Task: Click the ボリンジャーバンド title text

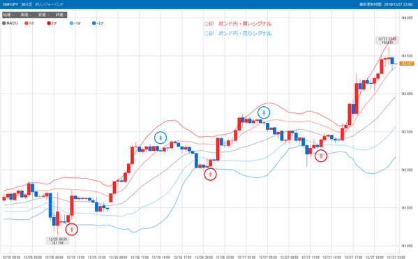Action: (49, 4)
